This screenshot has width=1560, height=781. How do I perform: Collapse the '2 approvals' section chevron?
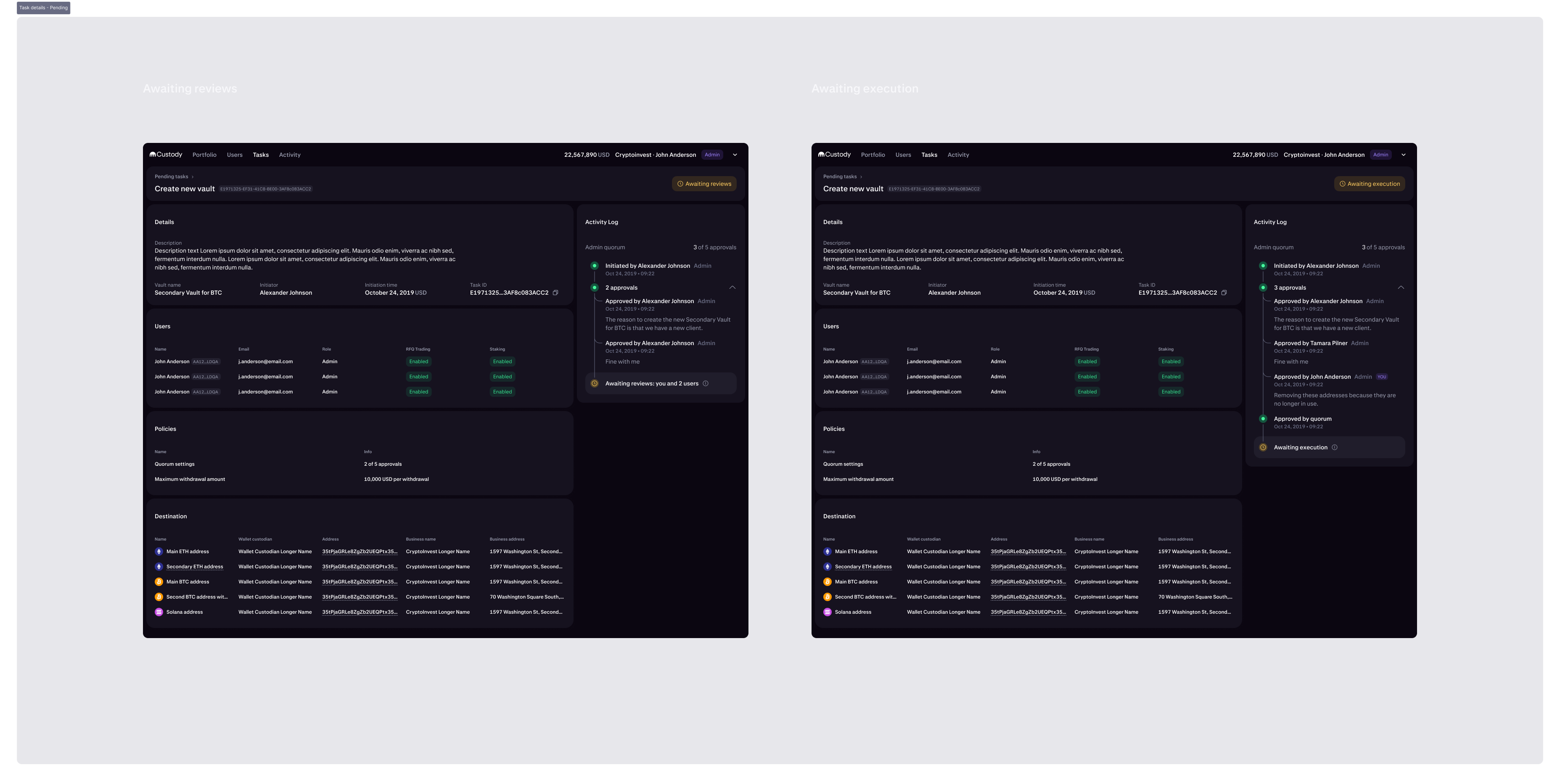click(732, 288)
